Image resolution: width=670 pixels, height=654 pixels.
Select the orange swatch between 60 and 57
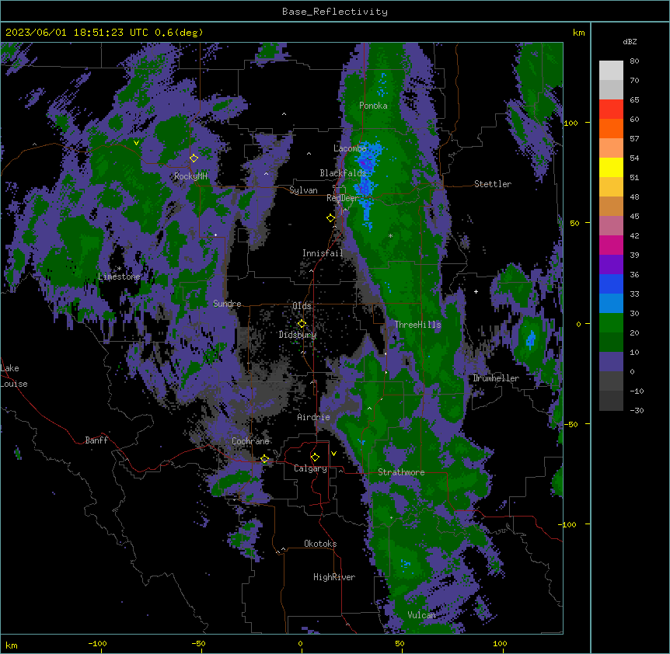point(611,129)
